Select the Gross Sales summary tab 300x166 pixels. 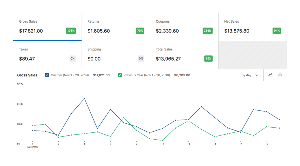click(x=47, y=27)
